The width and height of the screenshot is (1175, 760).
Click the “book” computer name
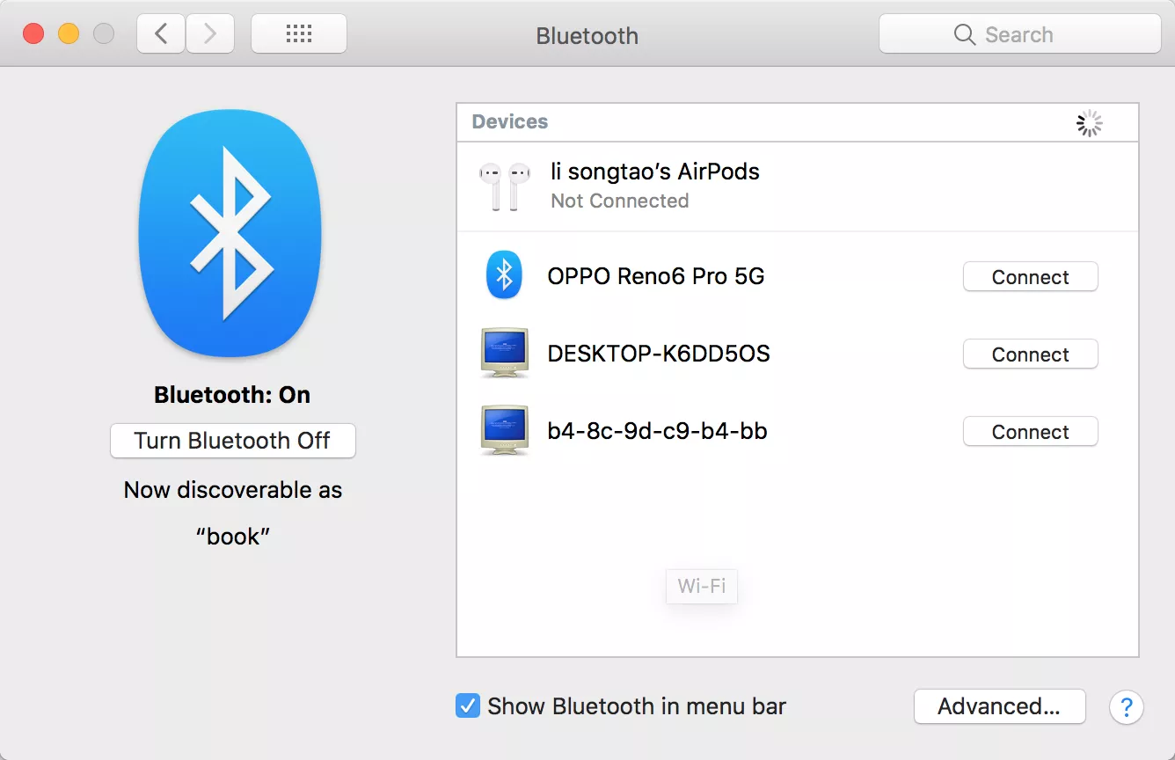pos(233,537)
